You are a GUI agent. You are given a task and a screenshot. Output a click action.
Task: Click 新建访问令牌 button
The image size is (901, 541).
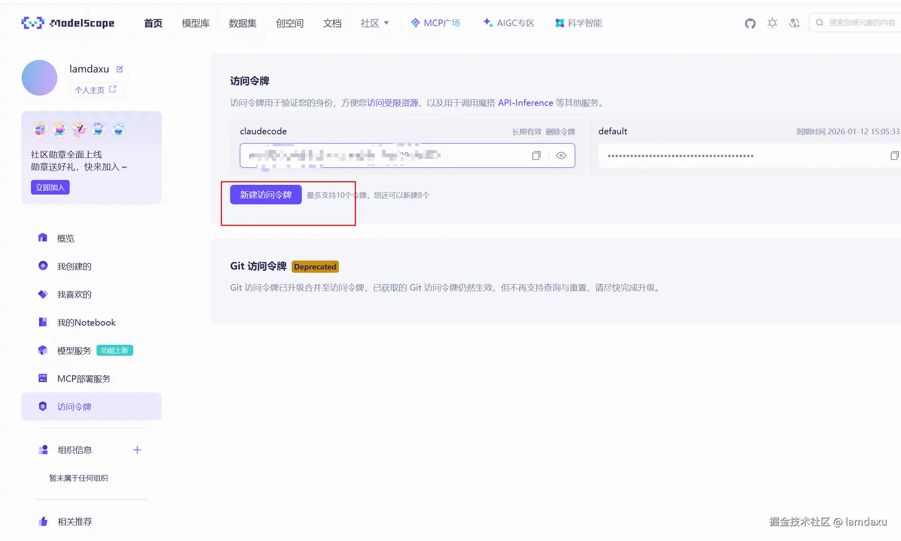(266, 195)
